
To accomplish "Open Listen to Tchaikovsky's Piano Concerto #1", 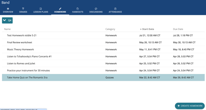I will (29, 57).
